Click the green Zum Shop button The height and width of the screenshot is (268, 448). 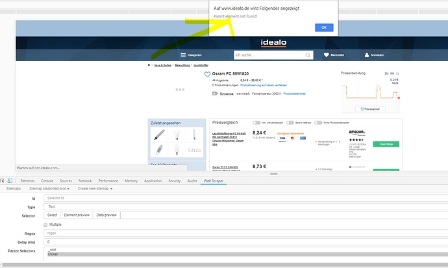386,143
